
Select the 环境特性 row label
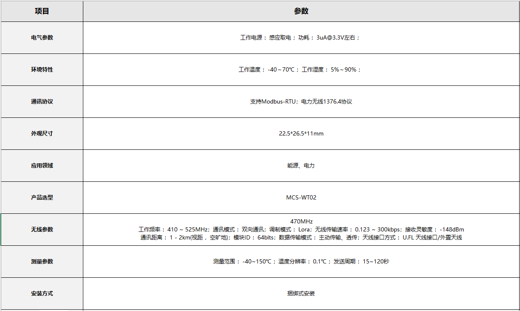42,69
